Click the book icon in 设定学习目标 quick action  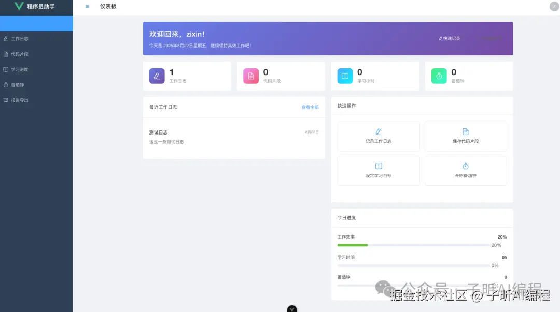point(379,166)
